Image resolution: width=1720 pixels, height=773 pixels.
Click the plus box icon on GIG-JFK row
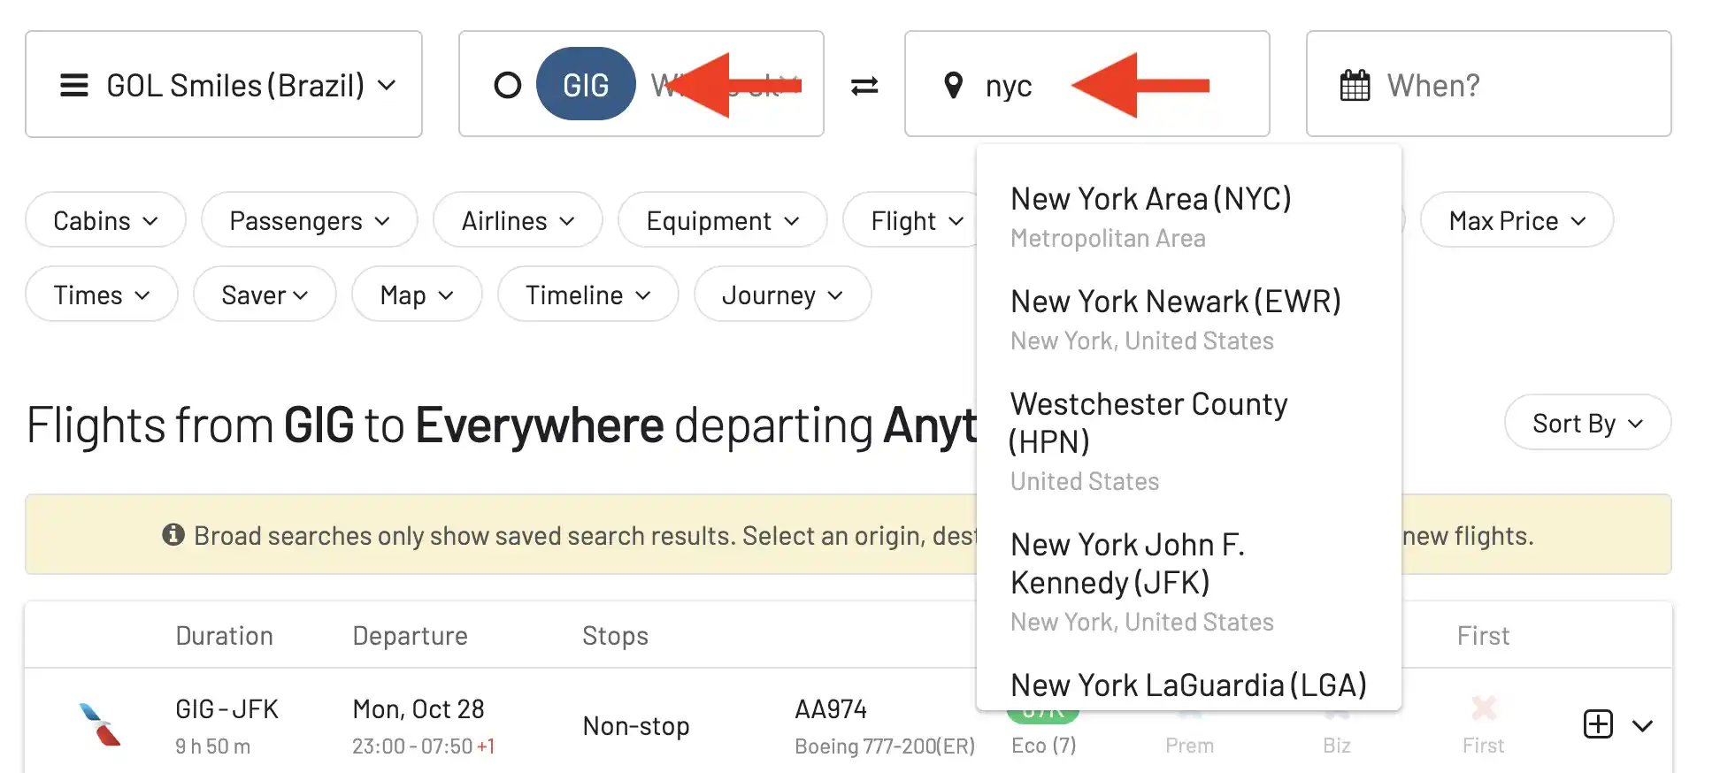coord(1598,724)
